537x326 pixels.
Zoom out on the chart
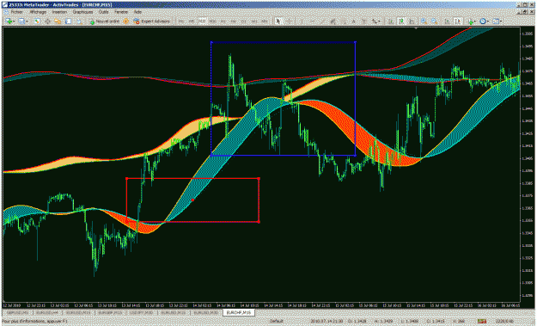coord(434,22)
